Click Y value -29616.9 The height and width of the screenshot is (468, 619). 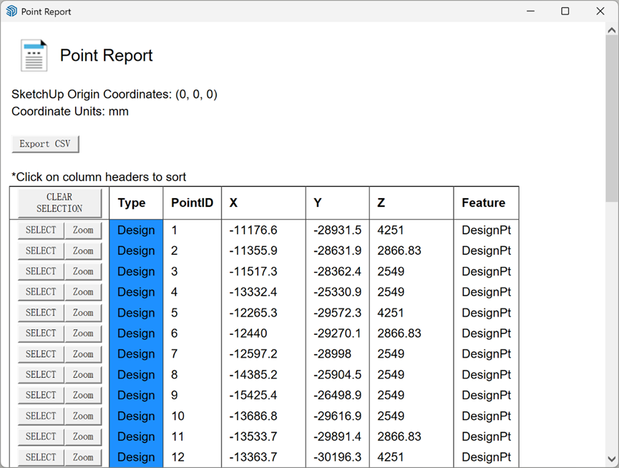[338, 416]
